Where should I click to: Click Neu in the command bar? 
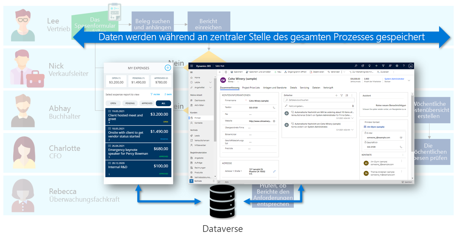click(278, 72)
